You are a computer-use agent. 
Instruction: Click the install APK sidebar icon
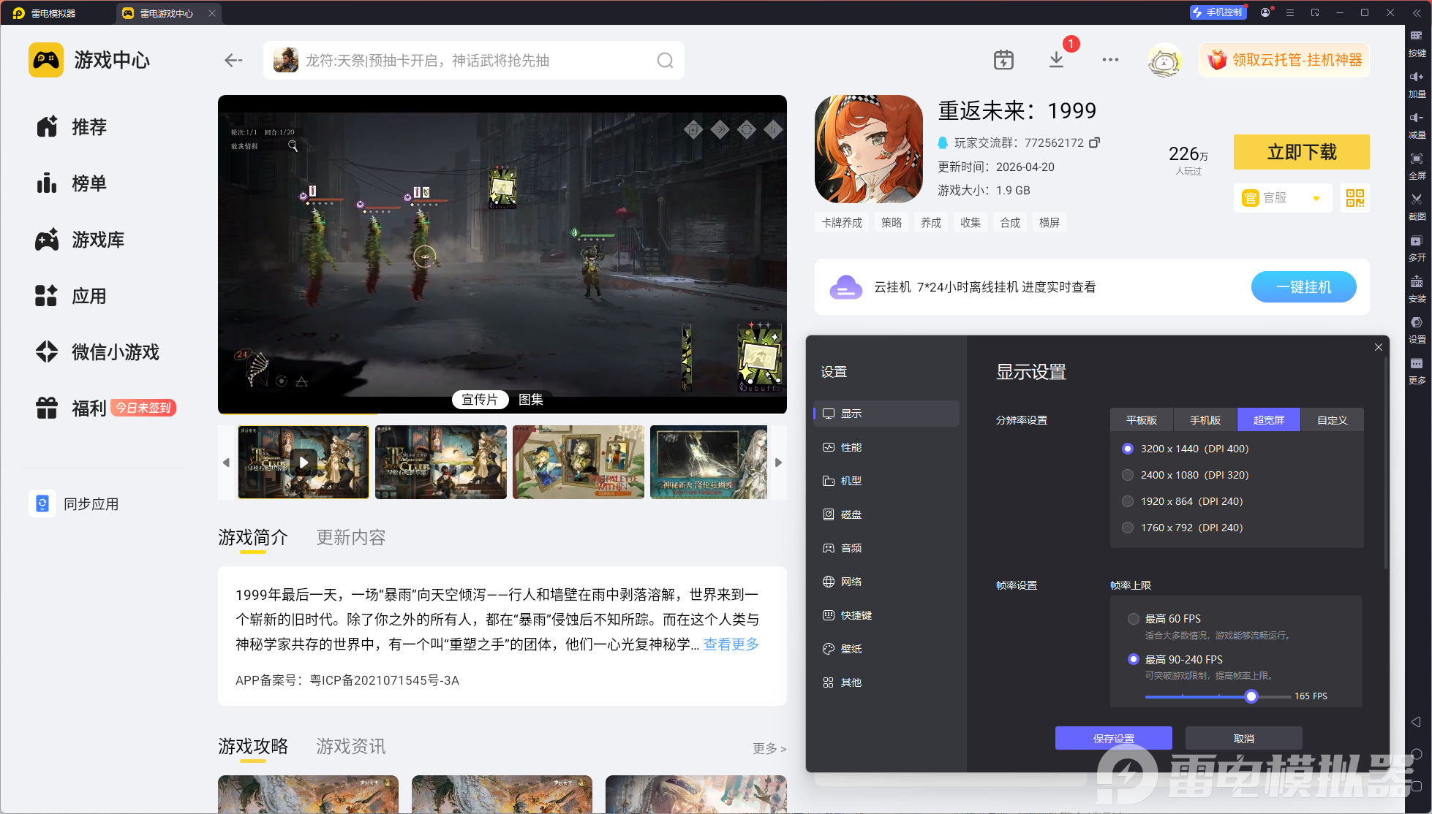[1417, 283]
